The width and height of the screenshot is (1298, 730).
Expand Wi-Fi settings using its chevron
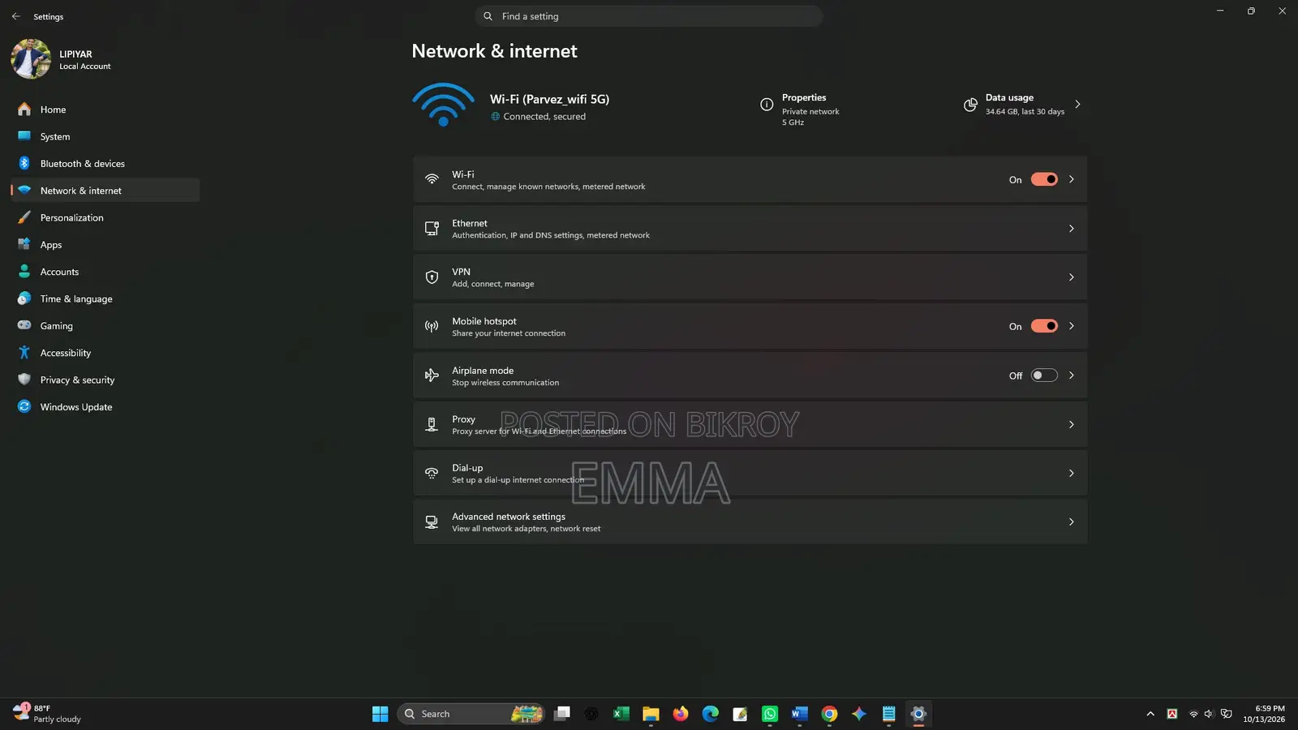pyautogui.click(x=1072, y=179)
